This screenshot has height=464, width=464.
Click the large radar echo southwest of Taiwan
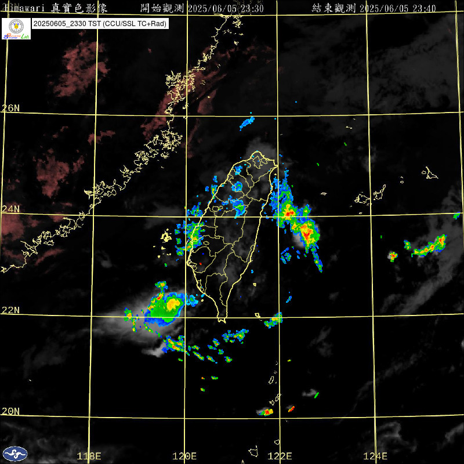(165, 306)
